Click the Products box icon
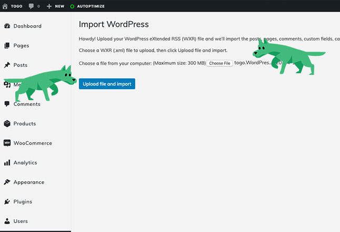 point(7,123)
